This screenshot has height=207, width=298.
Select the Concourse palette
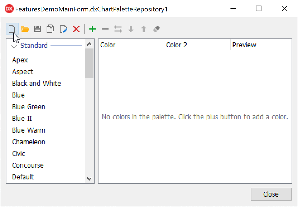pyautogui.click(x=28, y=165)
